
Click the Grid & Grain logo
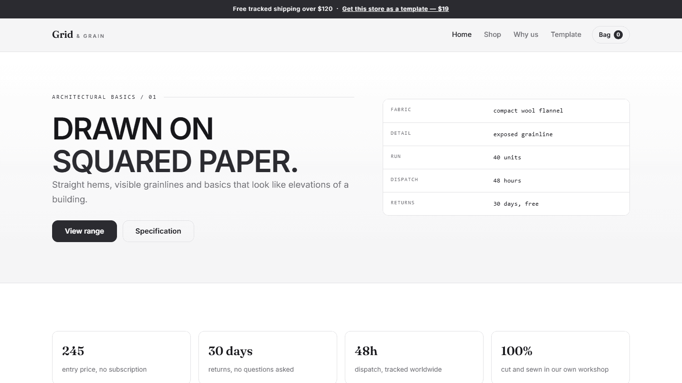[78, 35]
